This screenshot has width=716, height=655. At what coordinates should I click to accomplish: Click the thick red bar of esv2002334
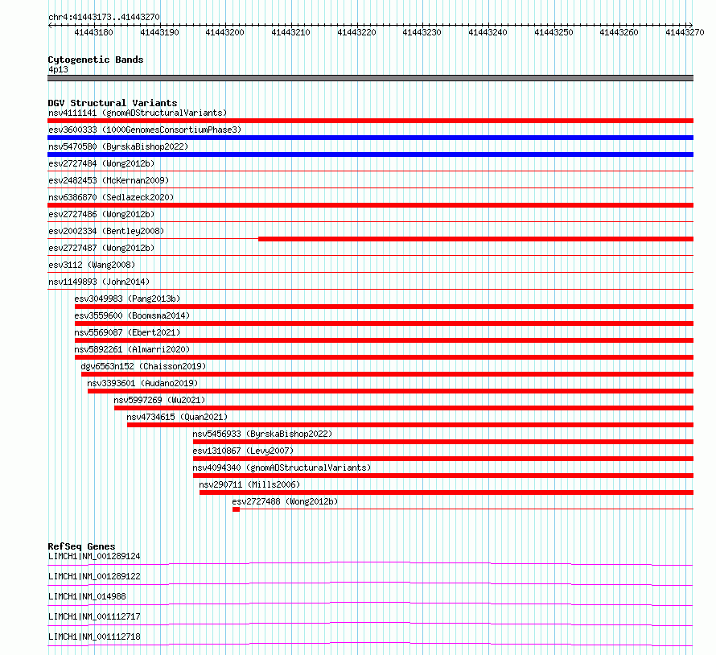pos(475,239)
